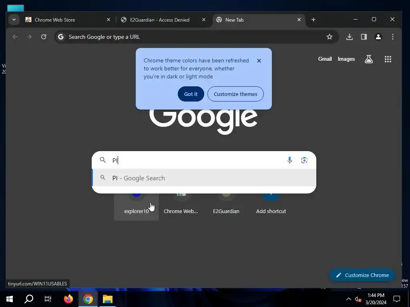Toggle the Chrome side panel

coord(364,37)
